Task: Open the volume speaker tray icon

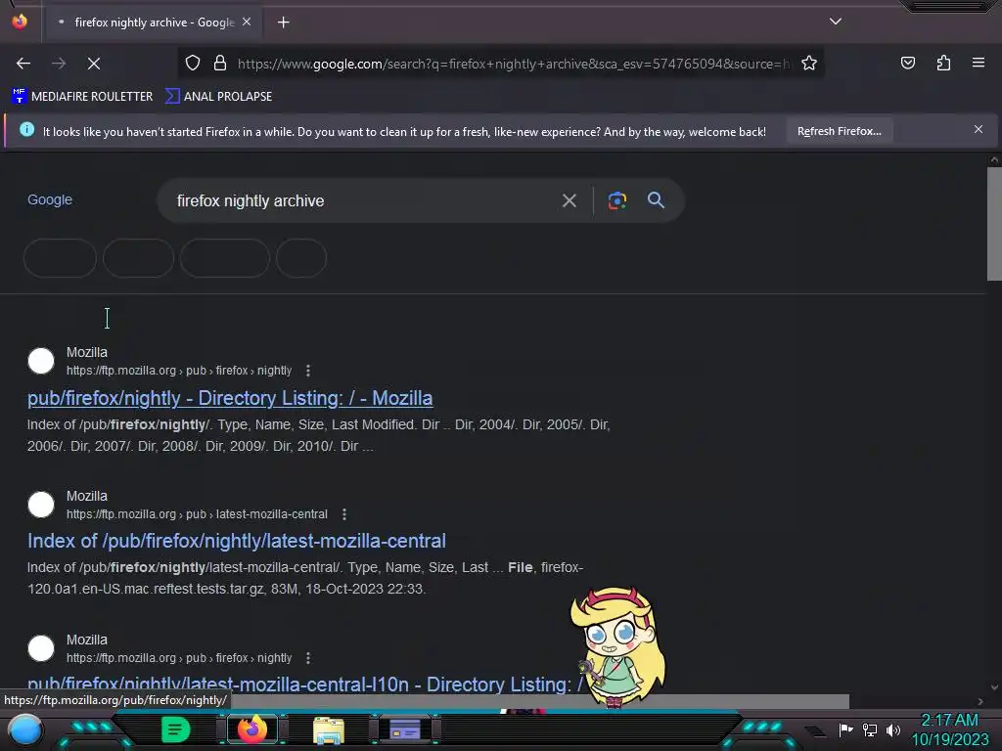Action: click(x=893, y=729)
